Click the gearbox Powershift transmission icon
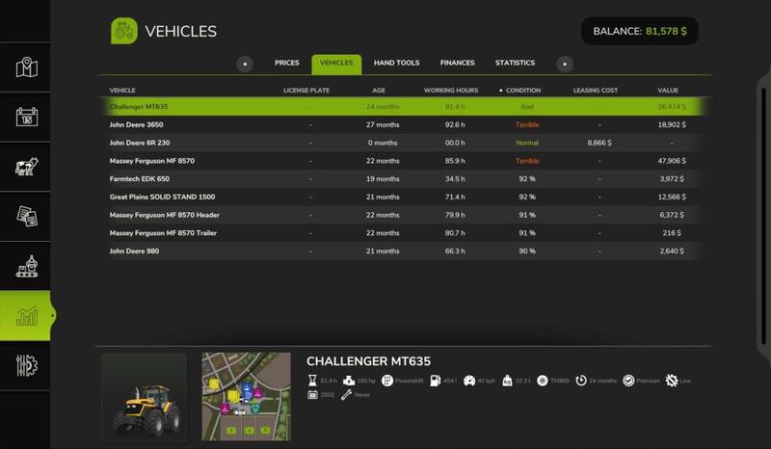Image resolution: width=771 pixels, height=449 pixels. click(387, 381)
